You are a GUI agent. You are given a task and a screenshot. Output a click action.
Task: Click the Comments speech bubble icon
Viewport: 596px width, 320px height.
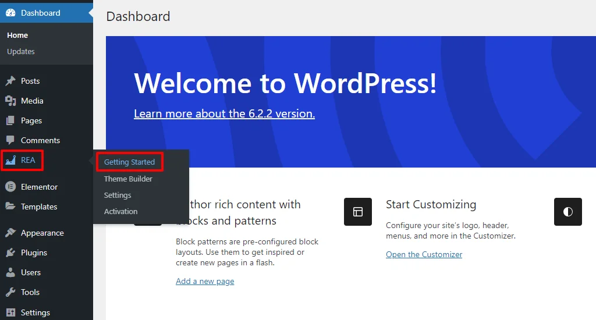click(10, 140)
